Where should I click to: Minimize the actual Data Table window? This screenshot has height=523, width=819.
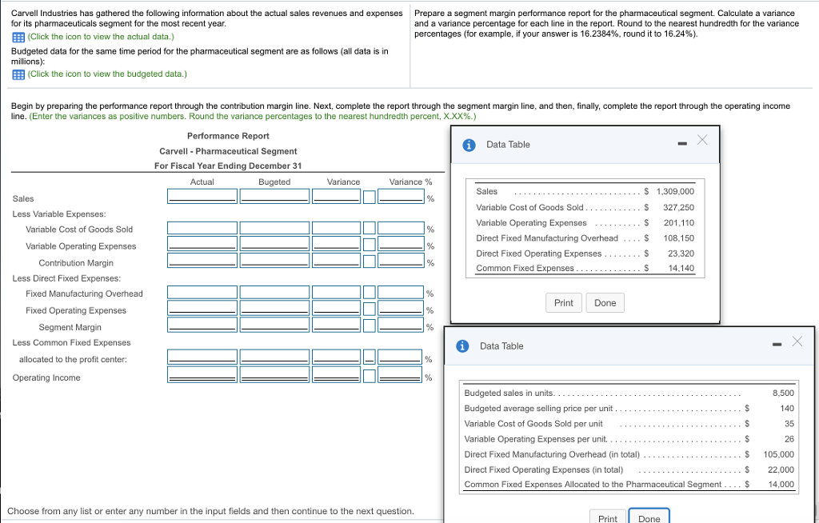(x=681, y=144)
